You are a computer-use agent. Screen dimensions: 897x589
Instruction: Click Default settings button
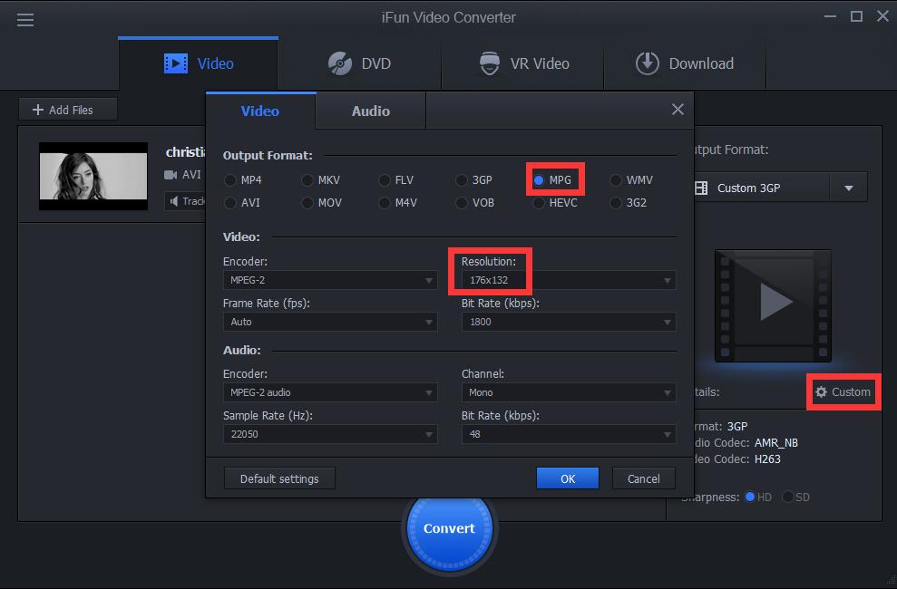(x=279, y=478)
